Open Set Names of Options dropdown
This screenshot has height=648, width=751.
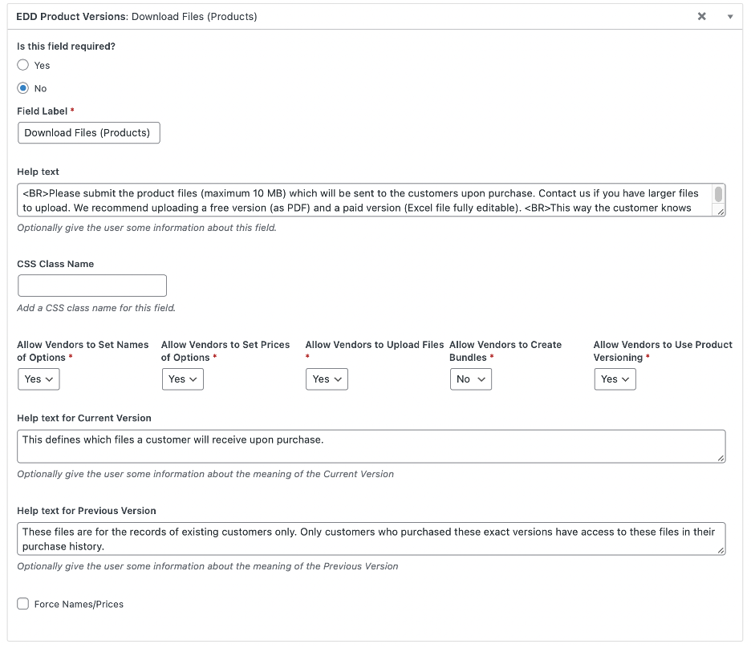click(39, 379)
